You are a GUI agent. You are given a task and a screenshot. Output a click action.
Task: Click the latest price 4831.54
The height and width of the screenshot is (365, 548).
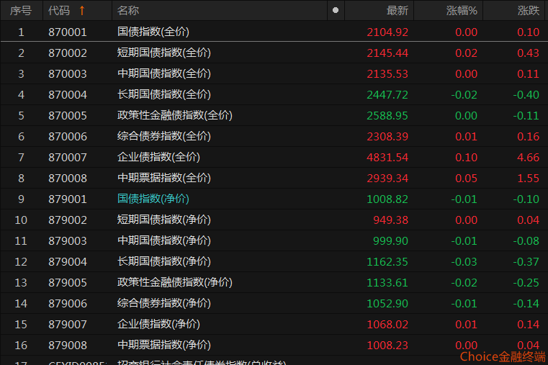(387, 157)
